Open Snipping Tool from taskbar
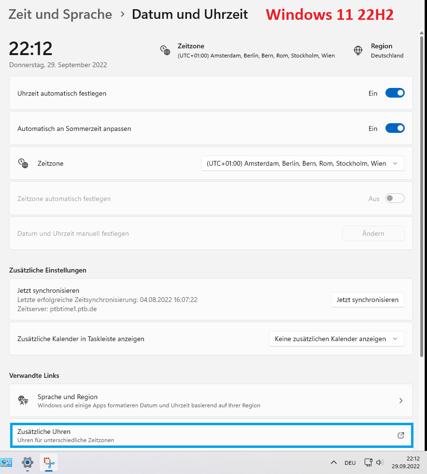Screen dimensions: 427x474 (49, 462)
